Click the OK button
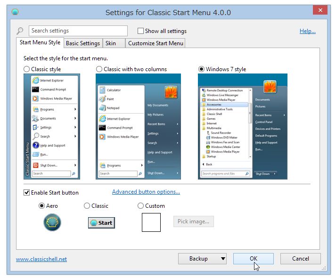This screenshot has height=278, width=336. click(x=254, y=259)
